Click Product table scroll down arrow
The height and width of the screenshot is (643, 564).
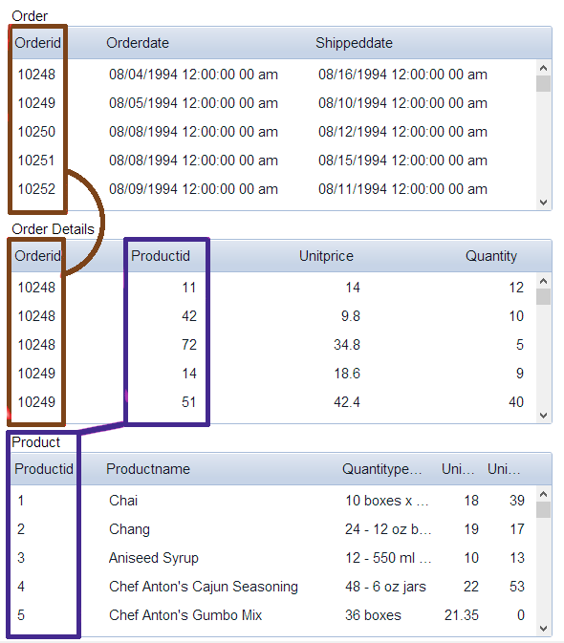(543, 629)
